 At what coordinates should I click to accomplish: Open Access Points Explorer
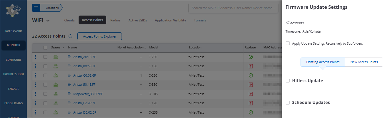(99, 36)
